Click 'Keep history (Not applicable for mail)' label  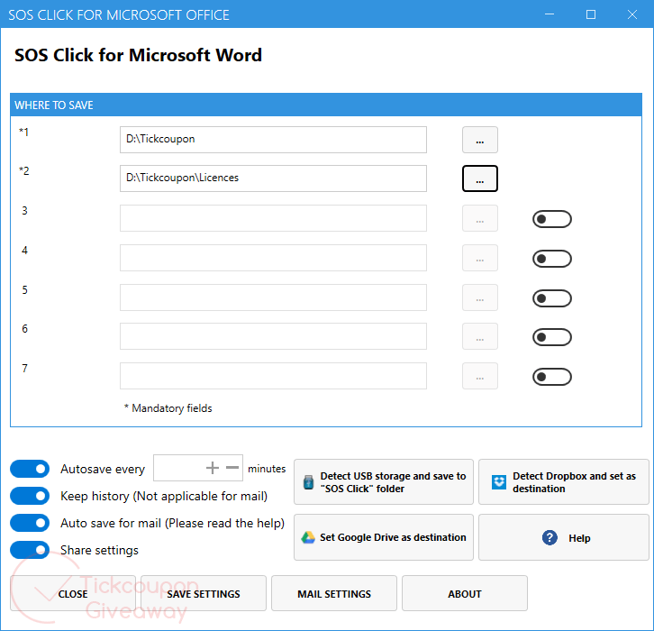164,496
